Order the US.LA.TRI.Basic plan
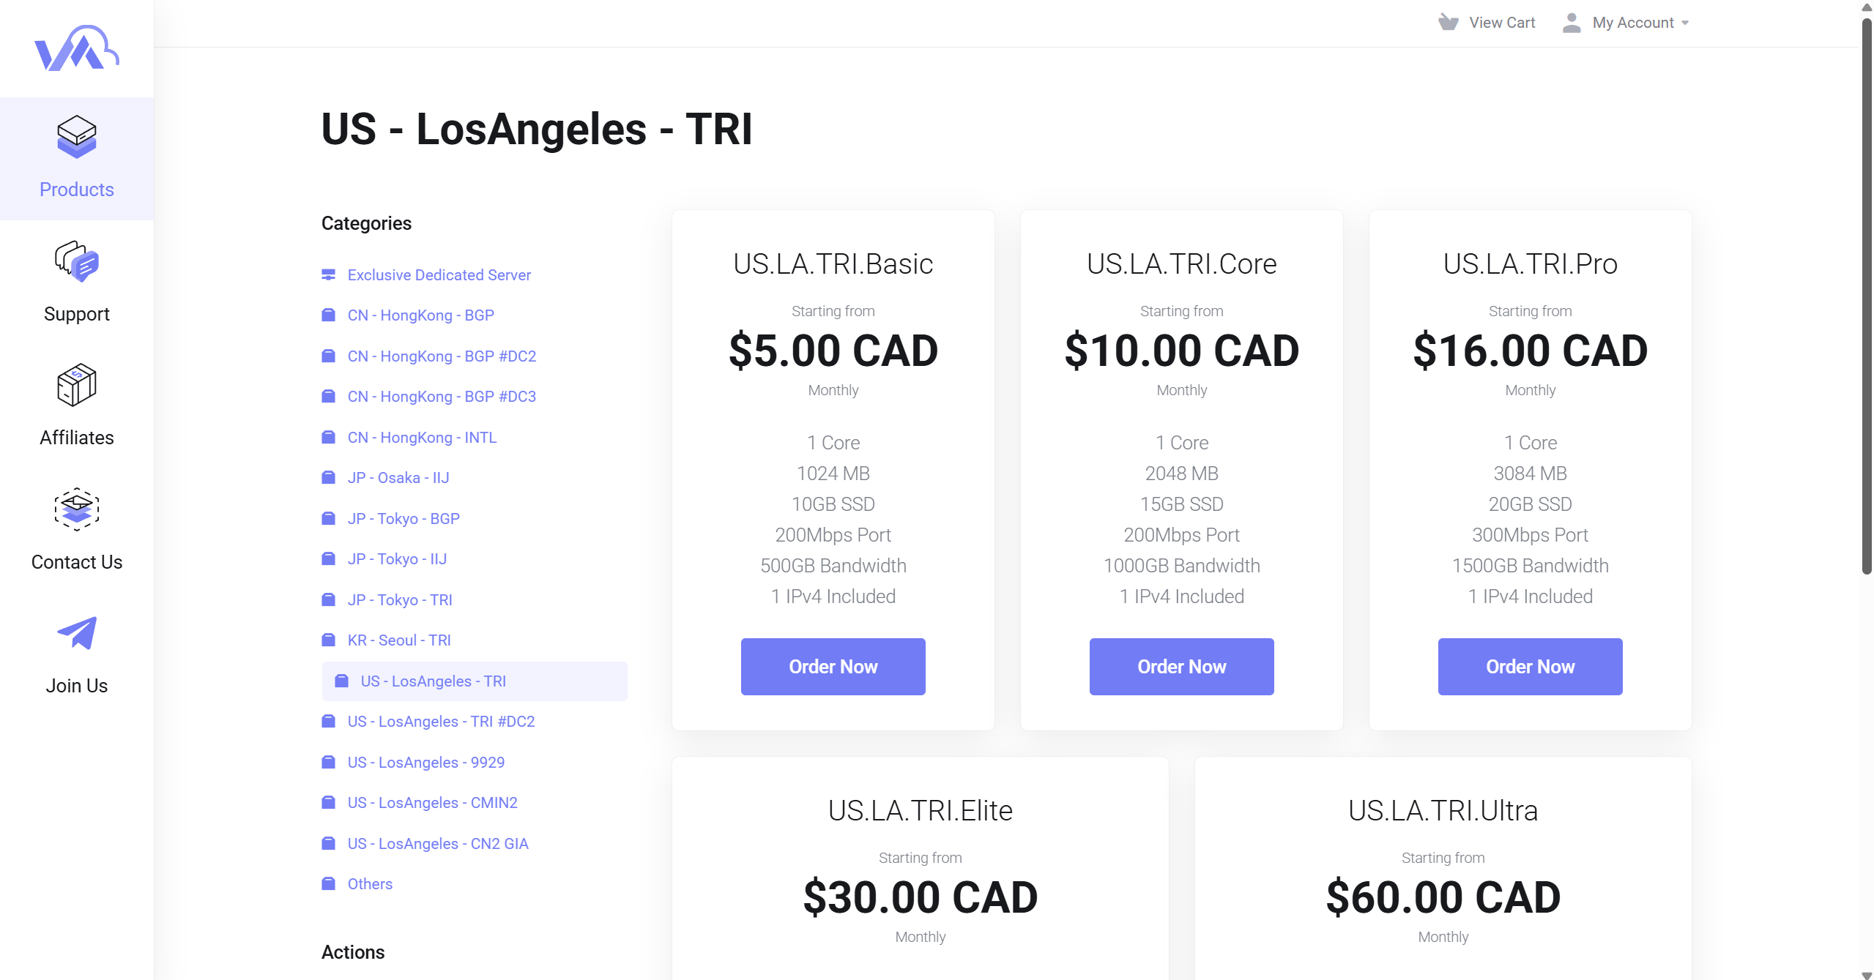The width and height of the screenshot is (1874, 980). pos(833,667)
